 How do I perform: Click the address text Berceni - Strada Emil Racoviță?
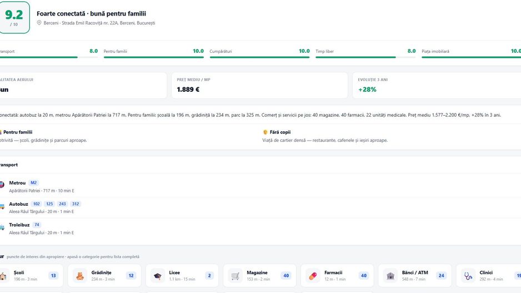point(99,23)
